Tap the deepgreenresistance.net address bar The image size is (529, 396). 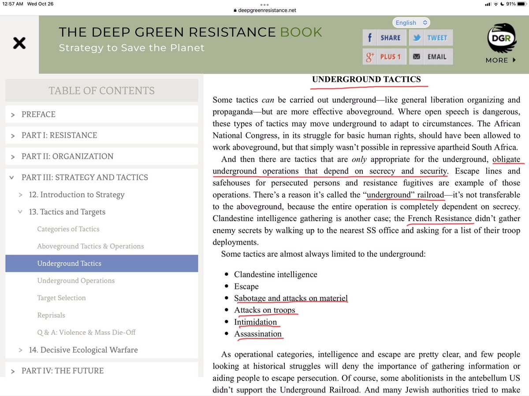264,10
